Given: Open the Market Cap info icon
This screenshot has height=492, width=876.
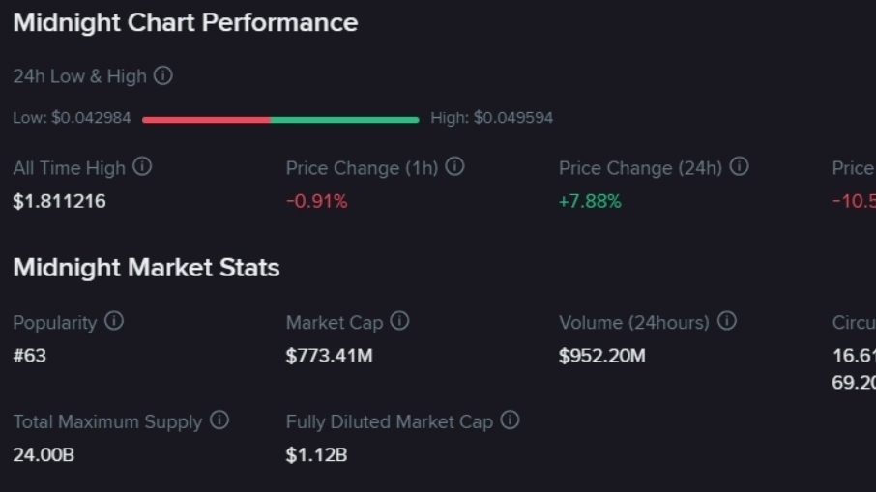Looking at the screenshot, I should [399, 321].
